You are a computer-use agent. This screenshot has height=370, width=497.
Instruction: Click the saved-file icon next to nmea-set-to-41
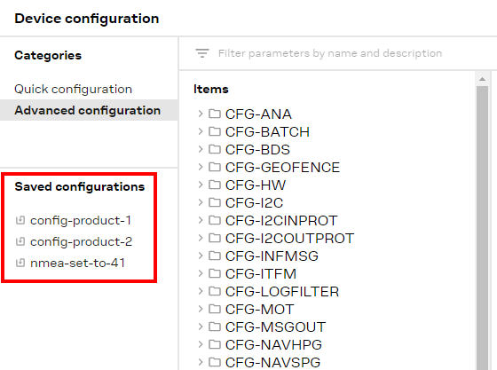click(x=20, y=263)
